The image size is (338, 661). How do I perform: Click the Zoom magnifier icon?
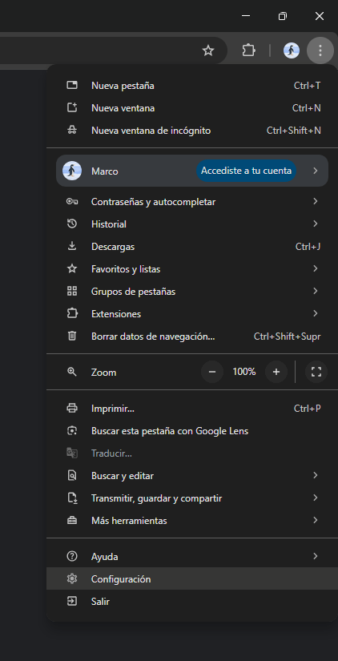[x=72, y=372]
